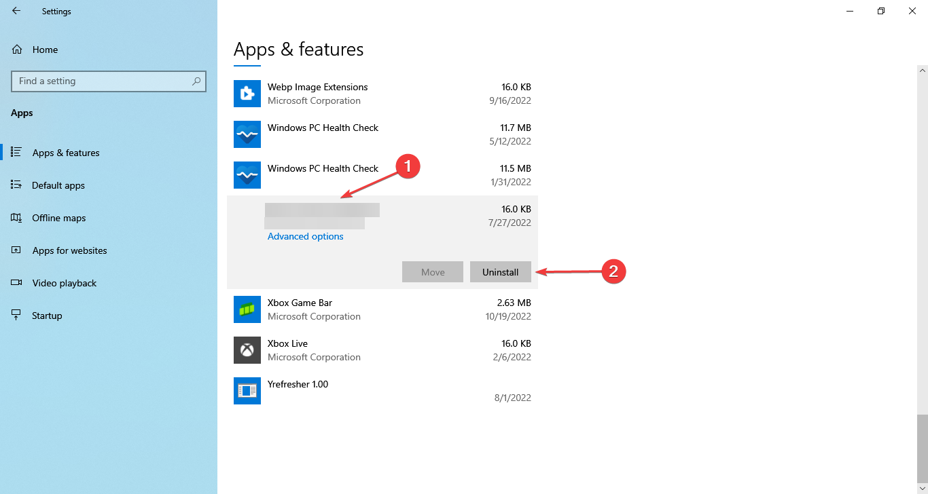Click the Xbox Live app icon
928x494 pixels.
[x=247, y=350]
